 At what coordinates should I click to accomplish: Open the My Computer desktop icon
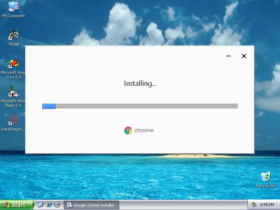[14, 9]
